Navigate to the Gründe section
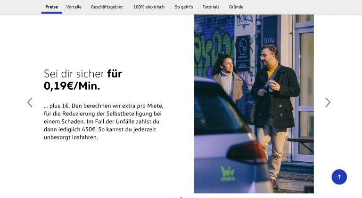Viewport: 362px width, 198px height. pos(236,7)
